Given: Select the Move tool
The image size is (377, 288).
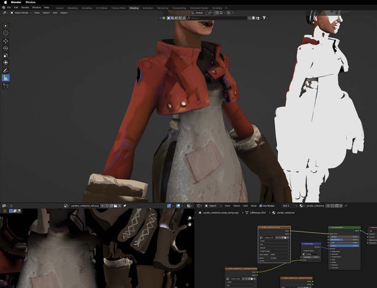Looking at the screenshot, I should click(x=6, y=41).
